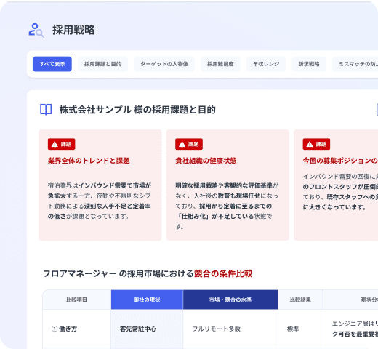Switch to the 採用難易度 tab
This screenshot has height=349, width=378.
[220, 64]
